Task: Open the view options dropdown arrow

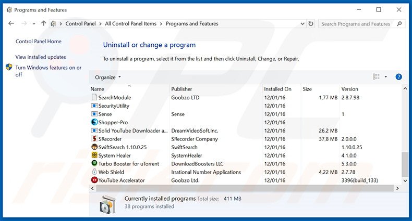Action: pos(386,77)
